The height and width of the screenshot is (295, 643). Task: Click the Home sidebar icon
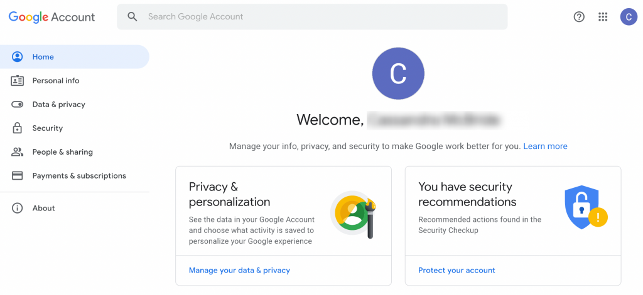18,57
